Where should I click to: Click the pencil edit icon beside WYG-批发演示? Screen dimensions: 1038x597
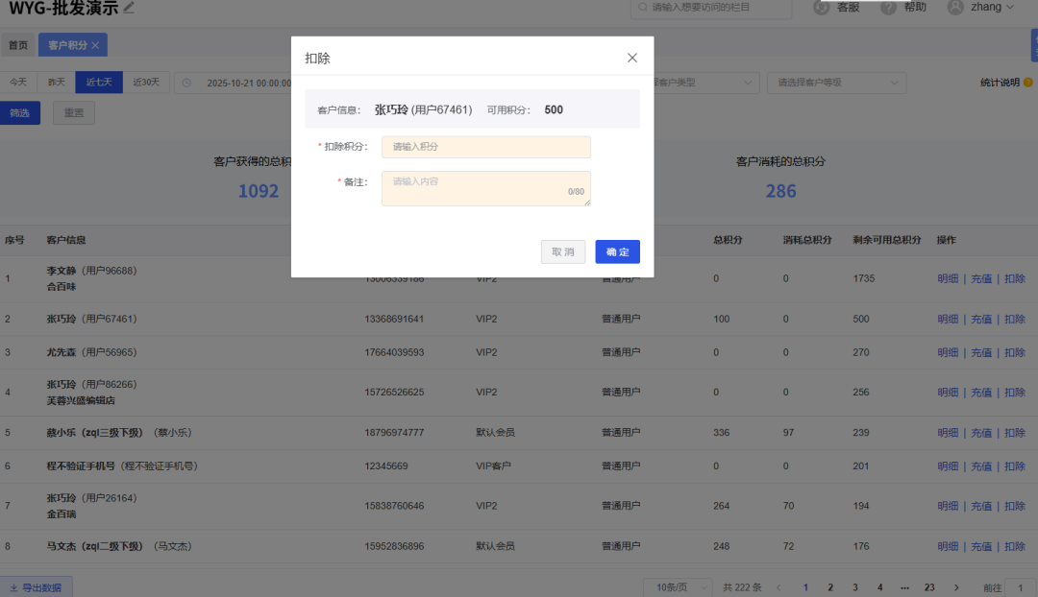click(126, 7)
